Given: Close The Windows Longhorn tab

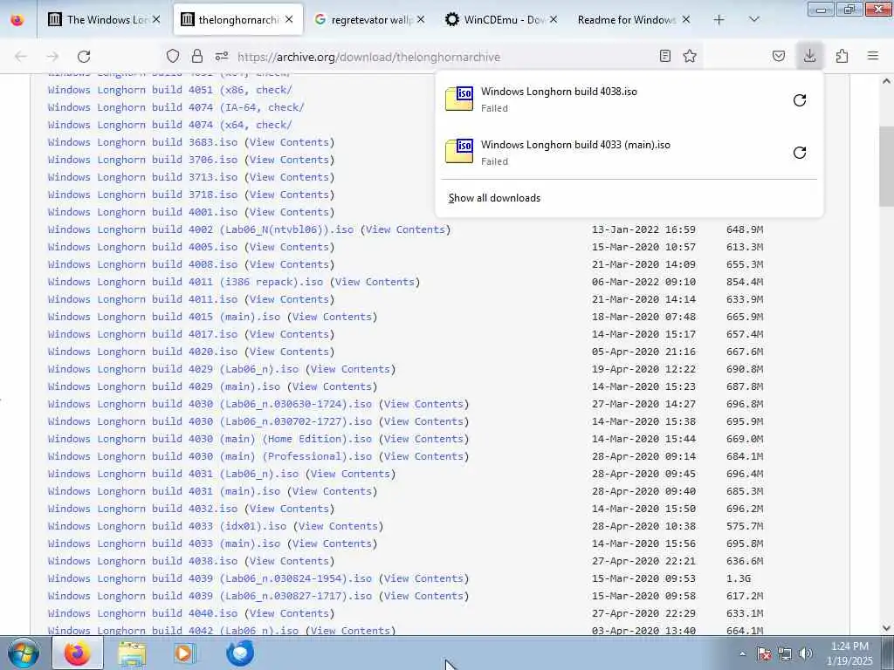Looking at the screenshot, I should (x=156, y=20).
